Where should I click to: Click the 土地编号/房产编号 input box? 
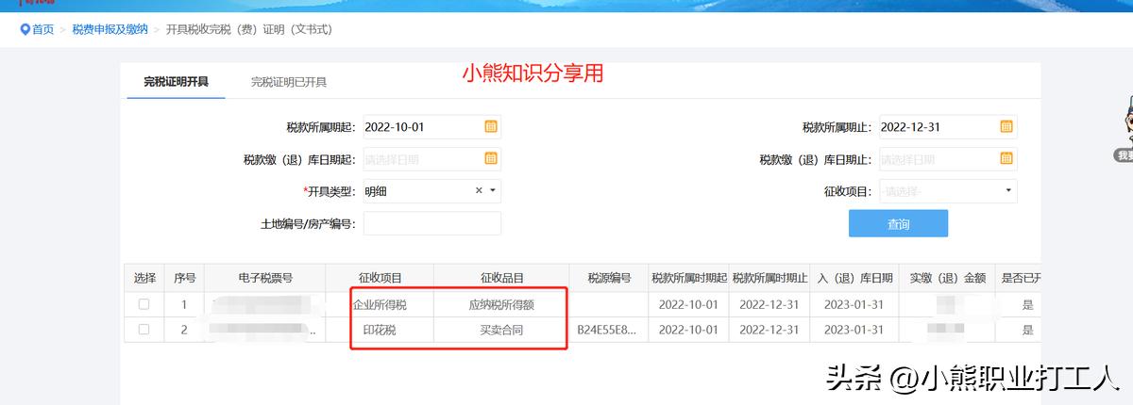(x=431, y=223)
